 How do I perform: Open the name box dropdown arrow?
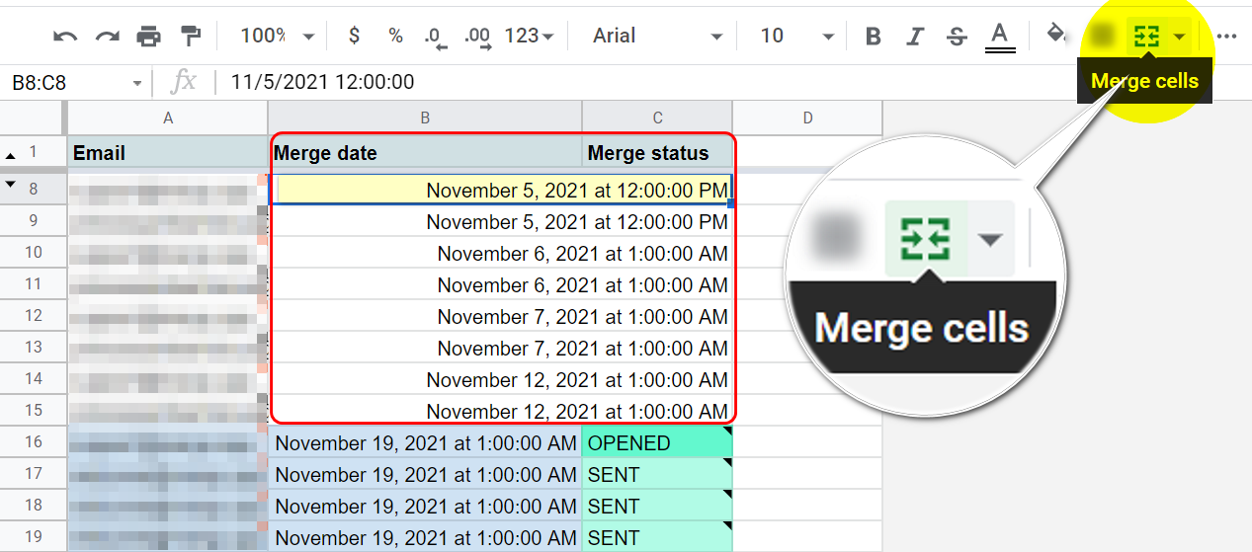[137, 83]
